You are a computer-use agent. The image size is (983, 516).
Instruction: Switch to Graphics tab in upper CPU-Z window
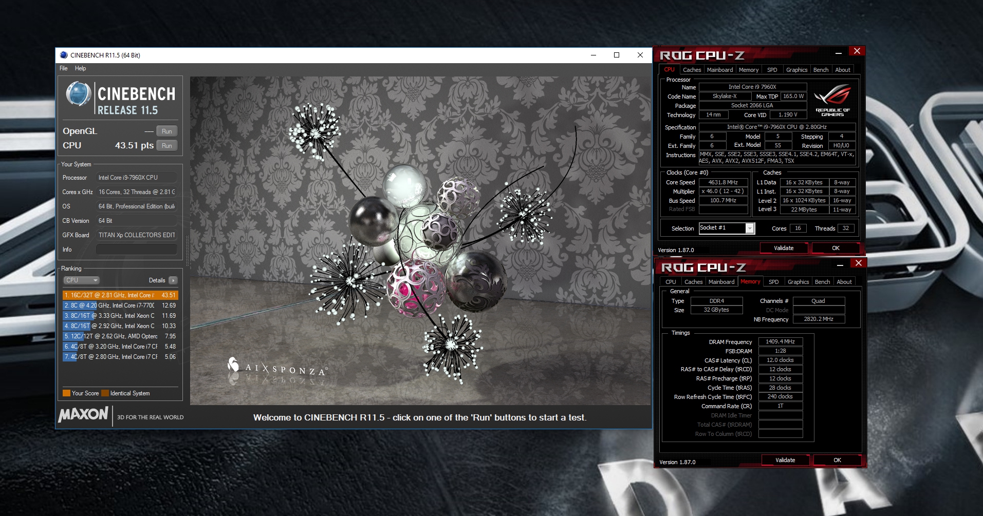pos(796,70)
